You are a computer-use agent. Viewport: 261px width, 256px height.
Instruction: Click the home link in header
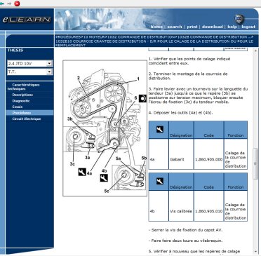pyautogui.click(x=156, y=27)
